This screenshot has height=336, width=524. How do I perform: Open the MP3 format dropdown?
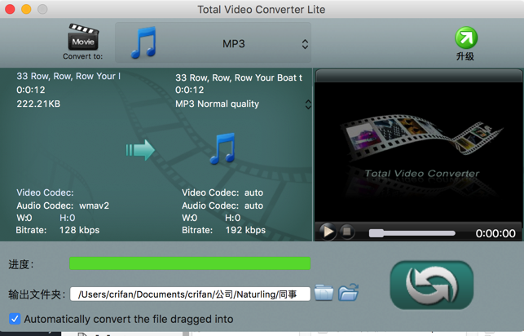[x=214, y=42]
